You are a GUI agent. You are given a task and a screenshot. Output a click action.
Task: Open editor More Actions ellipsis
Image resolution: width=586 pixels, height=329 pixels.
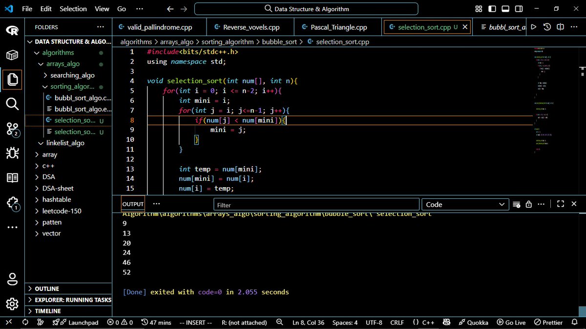574,27
